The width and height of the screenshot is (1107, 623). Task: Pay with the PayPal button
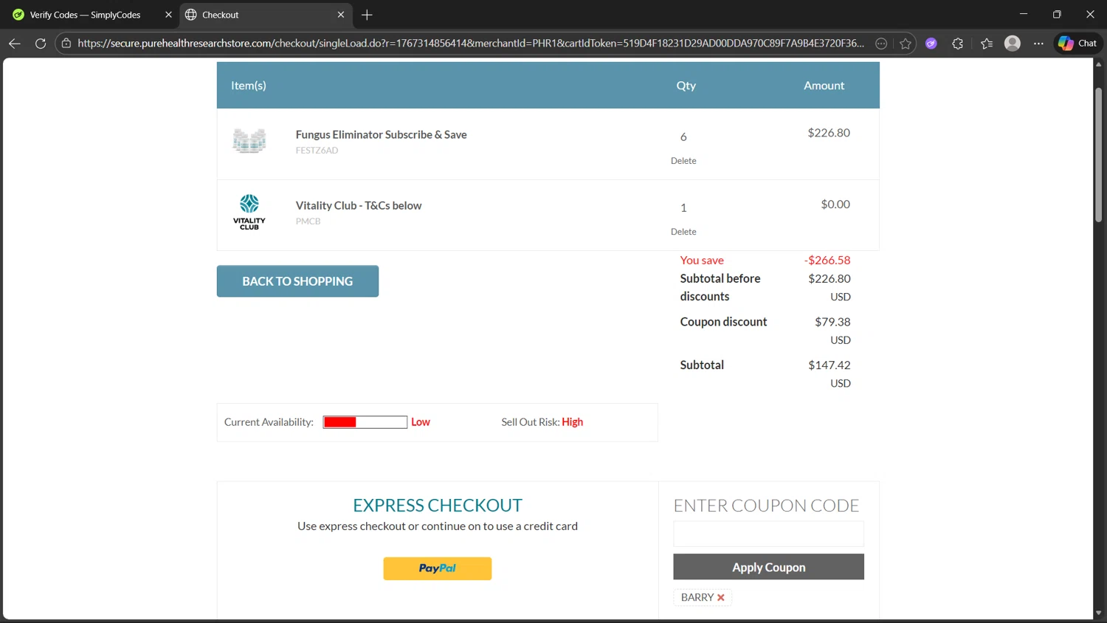click(438, 568)
